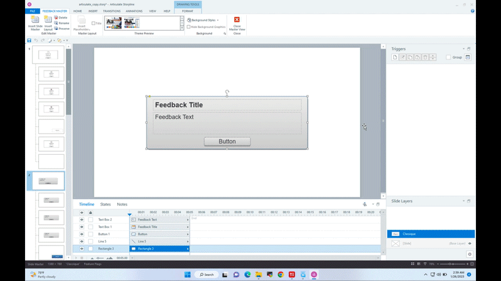Click the Save icon in quick access toolbar
This screenshot has width=501, height=281.
29,41
